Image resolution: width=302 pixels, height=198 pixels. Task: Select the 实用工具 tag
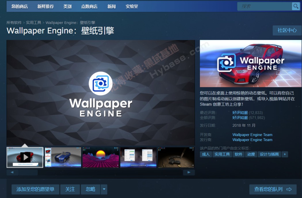point(222,154)
